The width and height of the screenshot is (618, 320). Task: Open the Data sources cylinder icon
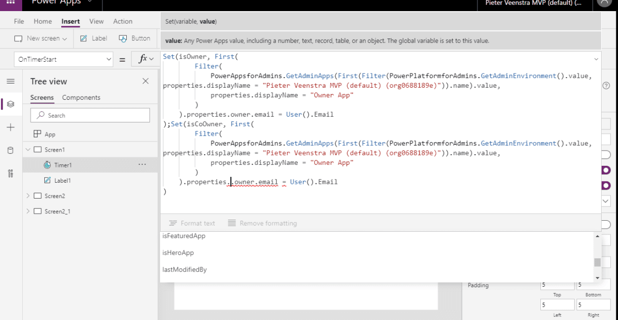click(x=11, y=150)
